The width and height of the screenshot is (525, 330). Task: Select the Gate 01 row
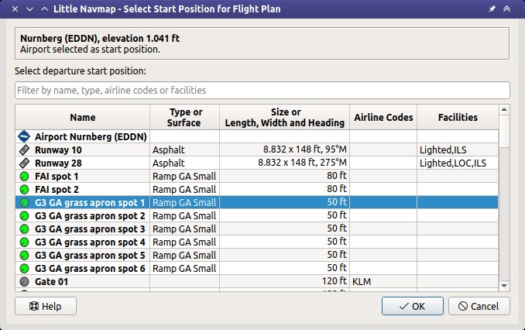257,282
